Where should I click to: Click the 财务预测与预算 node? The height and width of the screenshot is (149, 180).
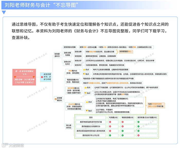click(x=70, y=47)
